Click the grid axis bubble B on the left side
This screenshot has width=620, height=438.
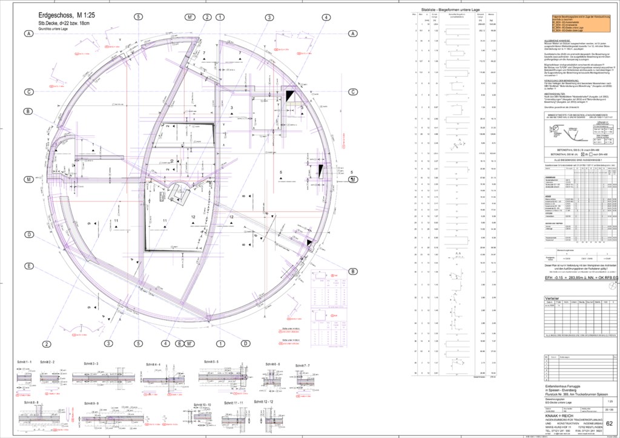pyautogui.click(x=28, y=111)
